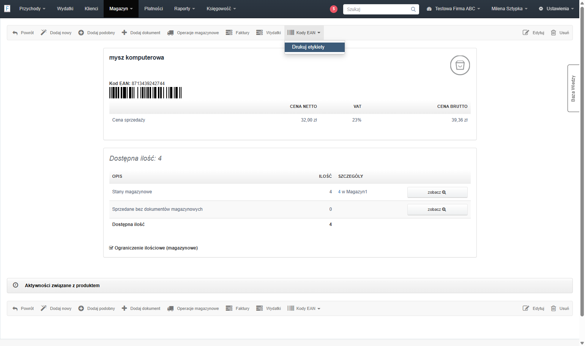Click the search magnifier icon

413,9
